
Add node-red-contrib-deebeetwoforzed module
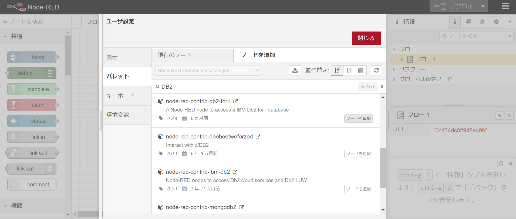(x=359, y=154)
